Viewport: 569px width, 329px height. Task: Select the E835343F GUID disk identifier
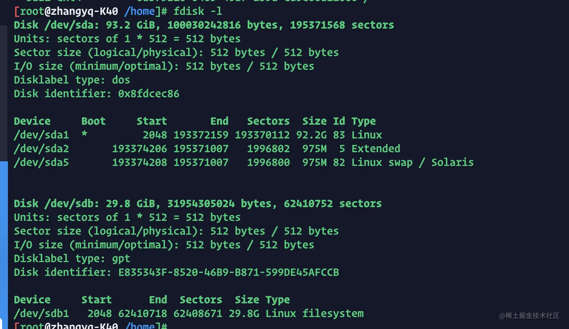coord(228,272)
